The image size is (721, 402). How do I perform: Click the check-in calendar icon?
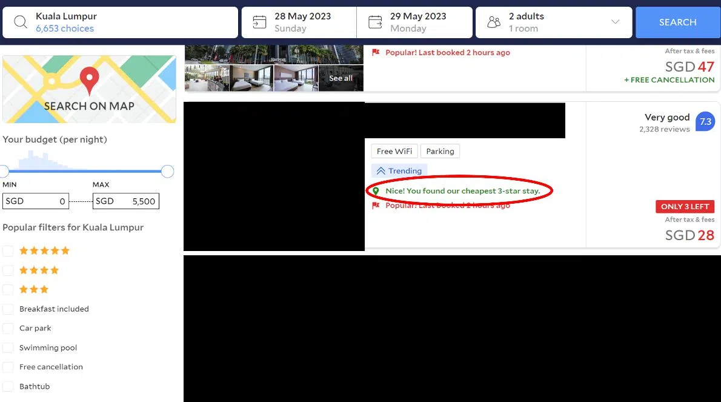coord(259,22)
